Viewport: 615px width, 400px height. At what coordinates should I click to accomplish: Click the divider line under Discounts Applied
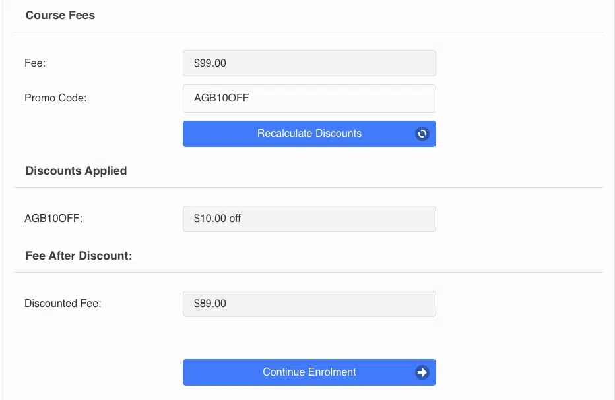click(309, 188)
